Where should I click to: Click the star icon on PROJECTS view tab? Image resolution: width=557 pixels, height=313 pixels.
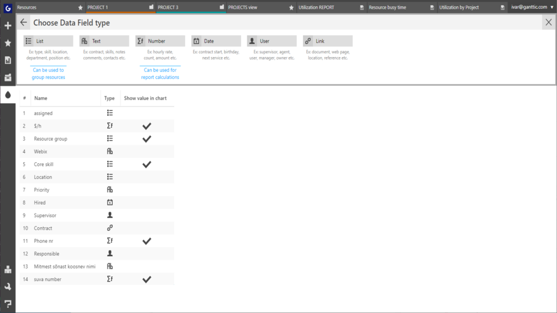(x=291, y=8)
